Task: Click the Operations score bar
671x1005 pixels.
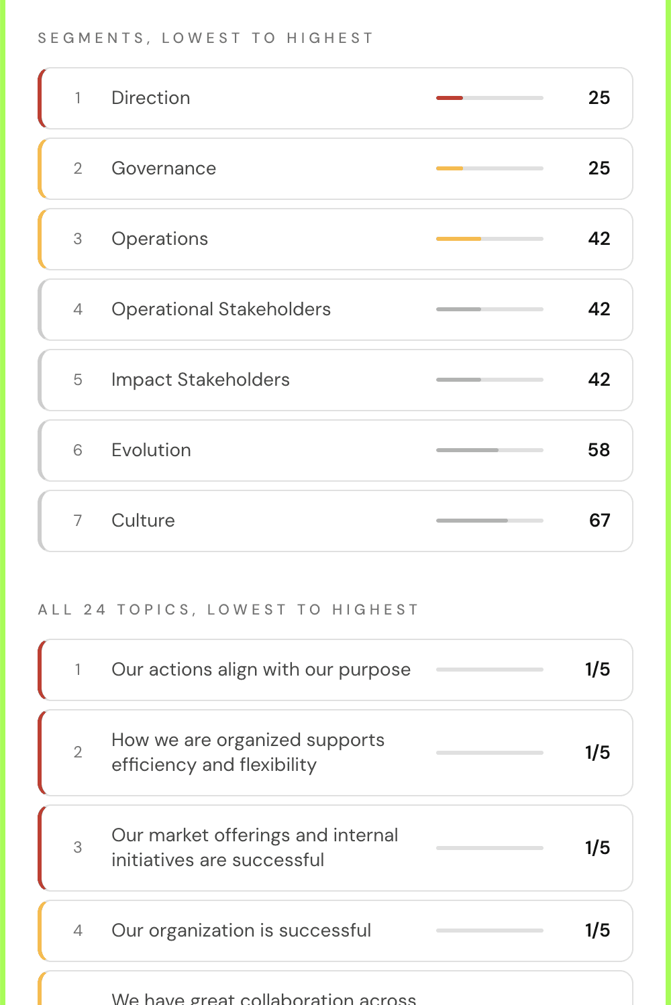Action: [490, 239]
